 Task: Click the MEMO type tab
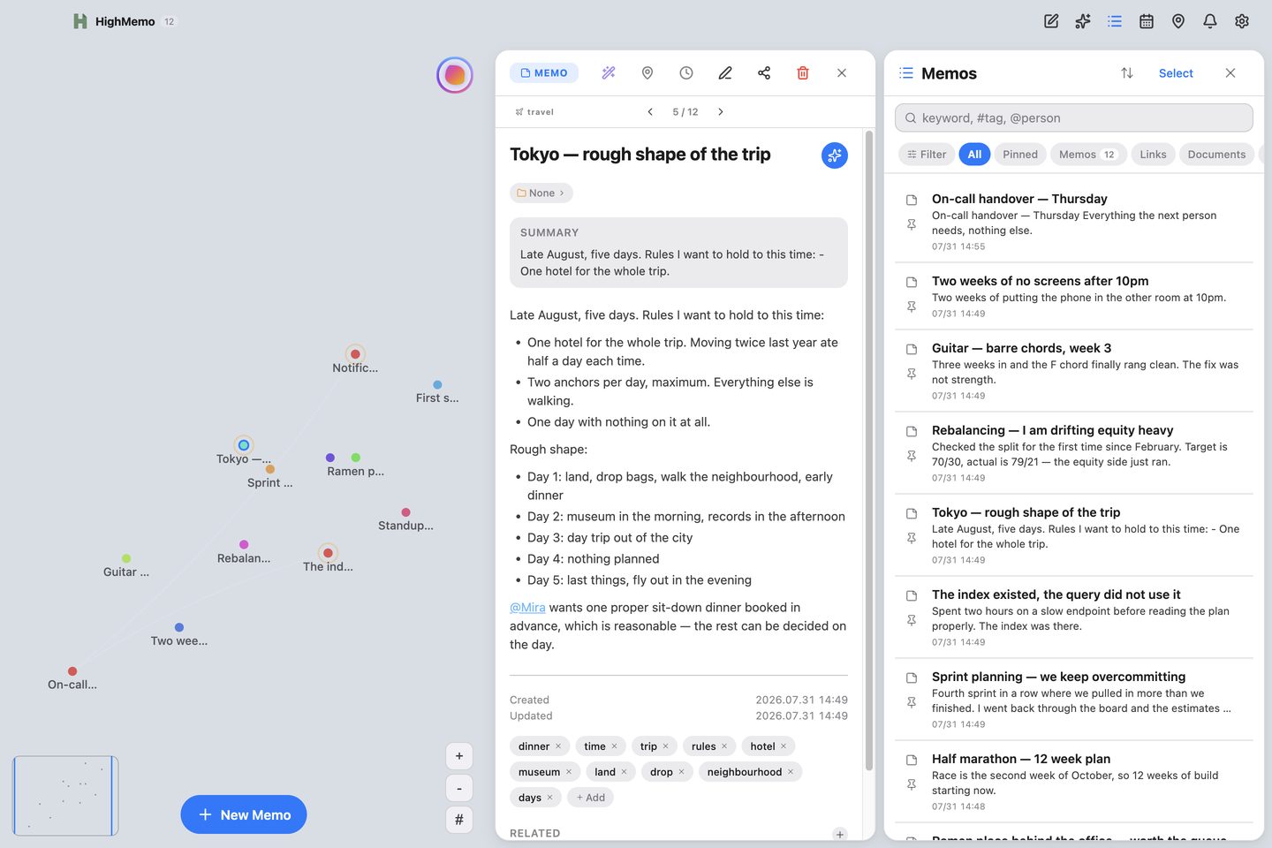tap(544, 73)
